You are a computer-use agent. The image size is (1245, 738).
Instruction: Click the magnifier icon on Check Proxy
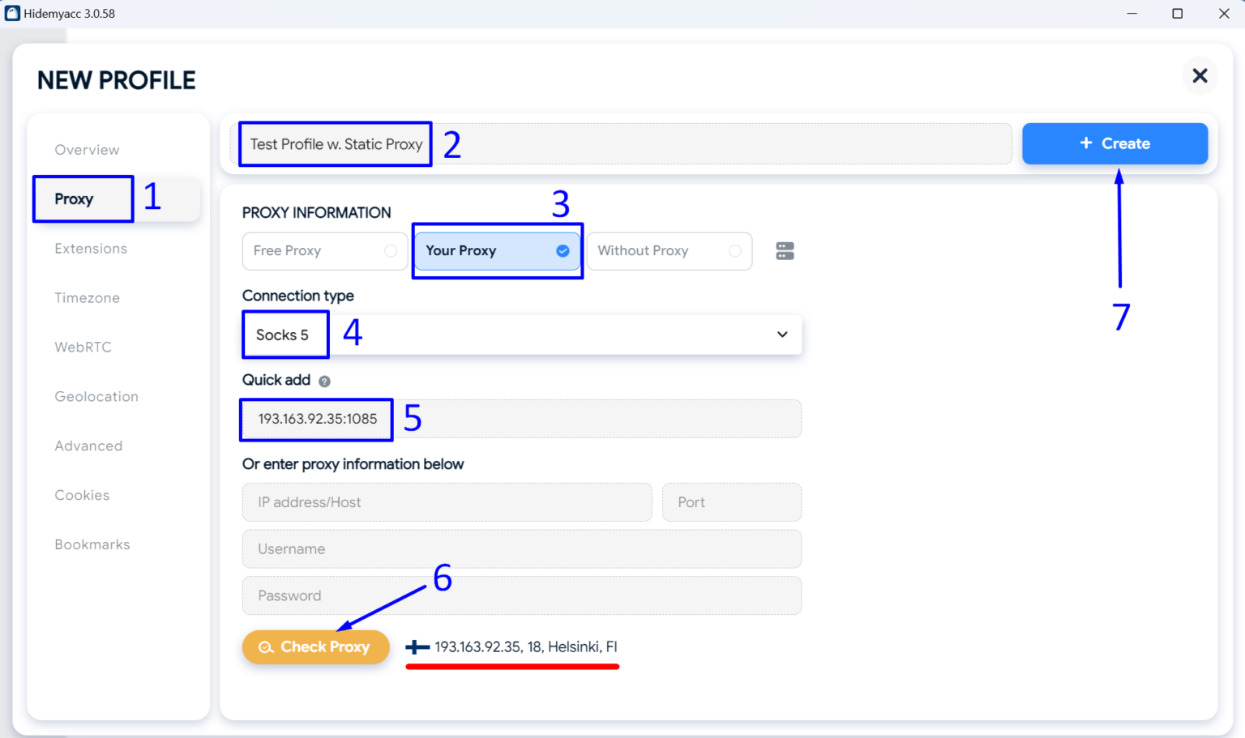265,647
